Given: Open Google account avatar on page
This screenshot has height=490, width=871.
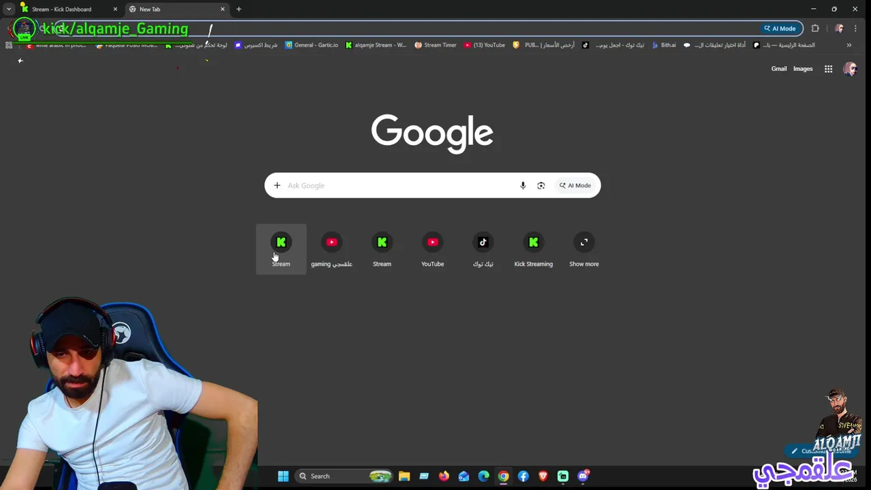Looking at the screenshot, I should point(850,69).
